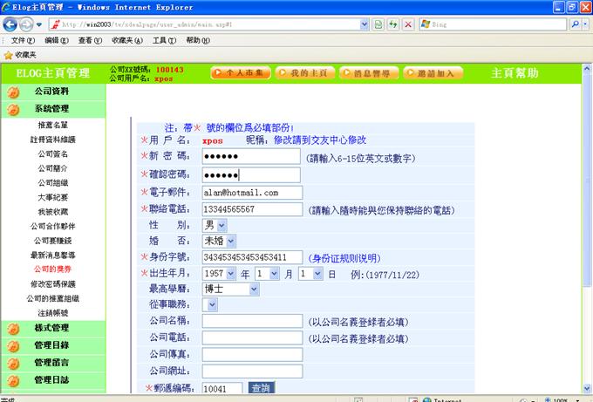Click the 我的主頁 button in header
This screenshot has width=593, height=402.
pyautogui.click(x=310, y=73)
